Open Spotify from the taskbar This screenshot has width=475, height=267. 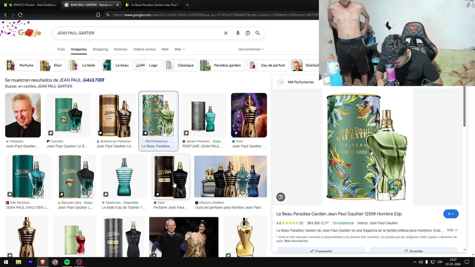pyautogui.click(x=67, y=262)
